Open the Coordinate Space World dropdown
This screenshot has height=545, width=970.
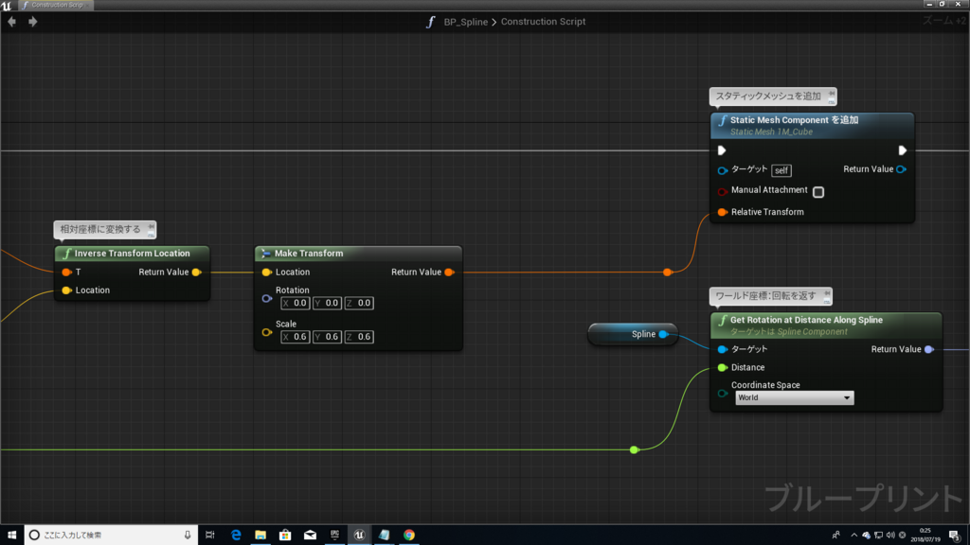(x=795, y=398)
